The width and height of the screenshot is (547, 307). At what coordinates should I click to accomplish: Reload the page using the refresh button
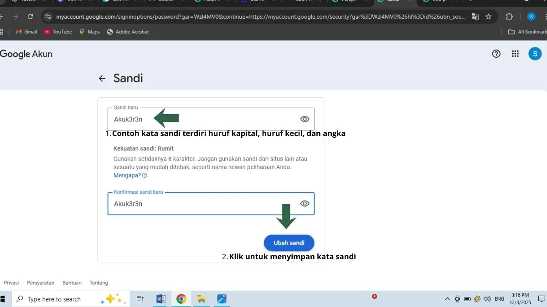tap(30, 17)
